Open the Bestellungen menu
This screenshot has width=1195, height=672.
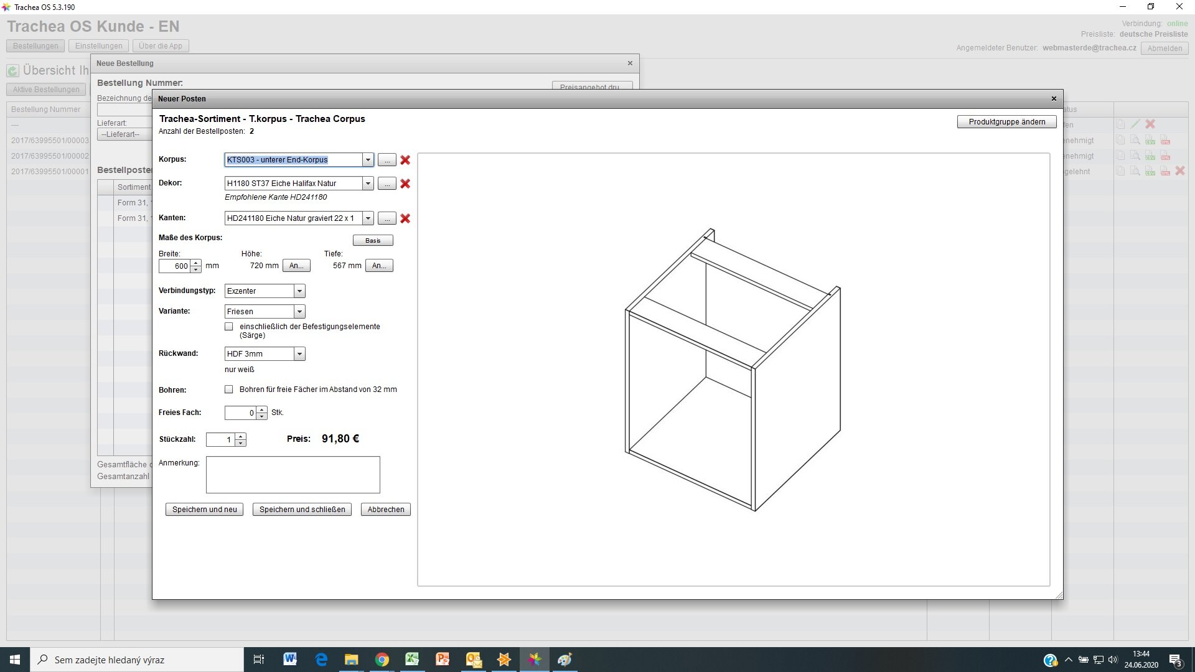pos(35,46)
